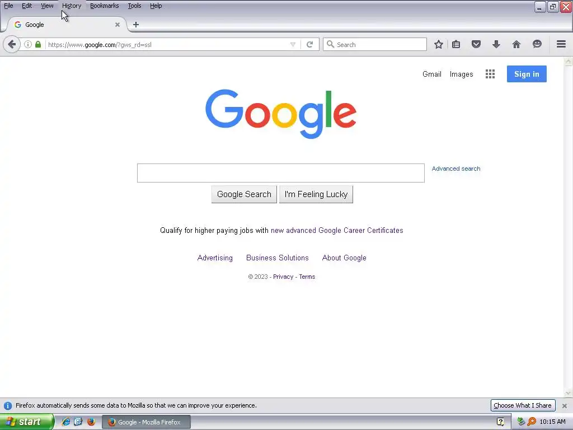The height and width of the screenshot is (430, 573).
Task: Open the Edit menu
Action: point(27,6)
